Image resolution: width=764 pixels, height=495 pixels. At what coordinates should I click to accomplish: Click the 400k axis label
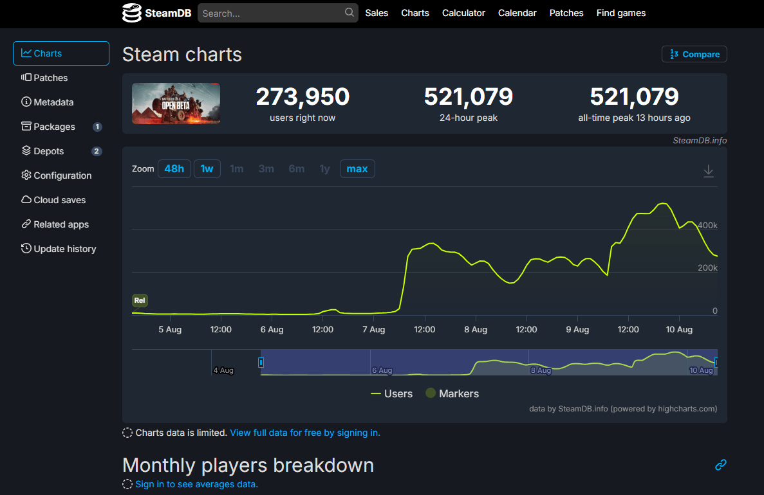point(707,226)
